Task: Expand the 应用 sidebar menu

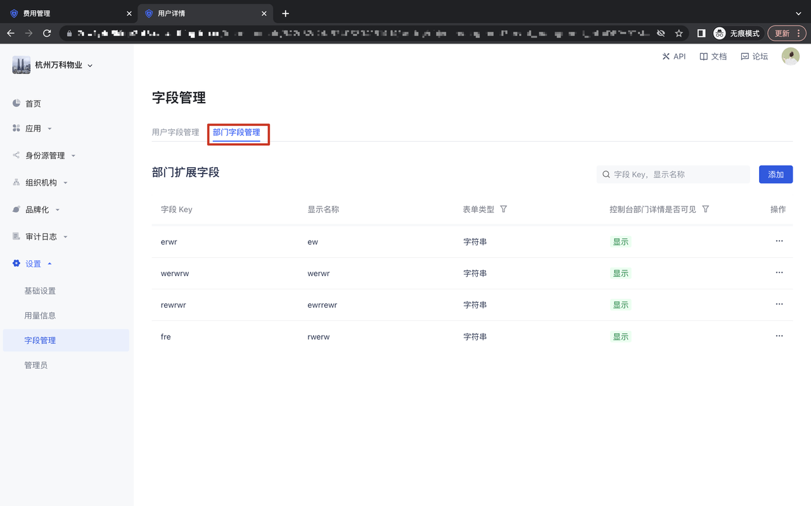Action: 33,129
